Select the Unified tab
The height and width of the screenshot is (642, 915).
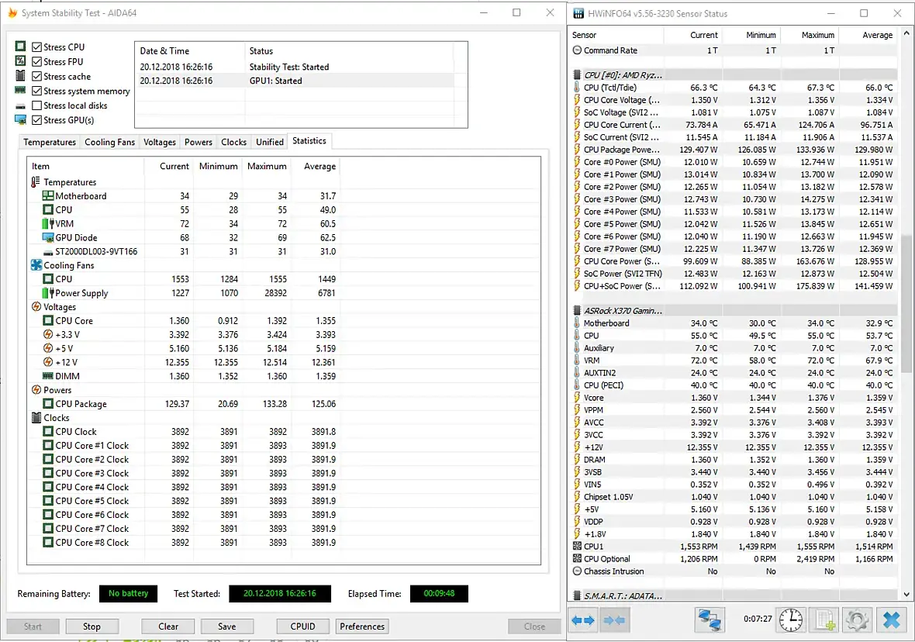click(x=270, y=142)
